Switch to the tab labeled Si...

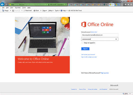click(x=117, y=5)
